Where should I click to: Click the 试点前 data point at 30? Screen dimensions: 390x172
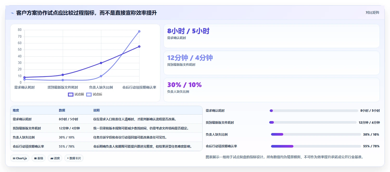pos(101,63)
